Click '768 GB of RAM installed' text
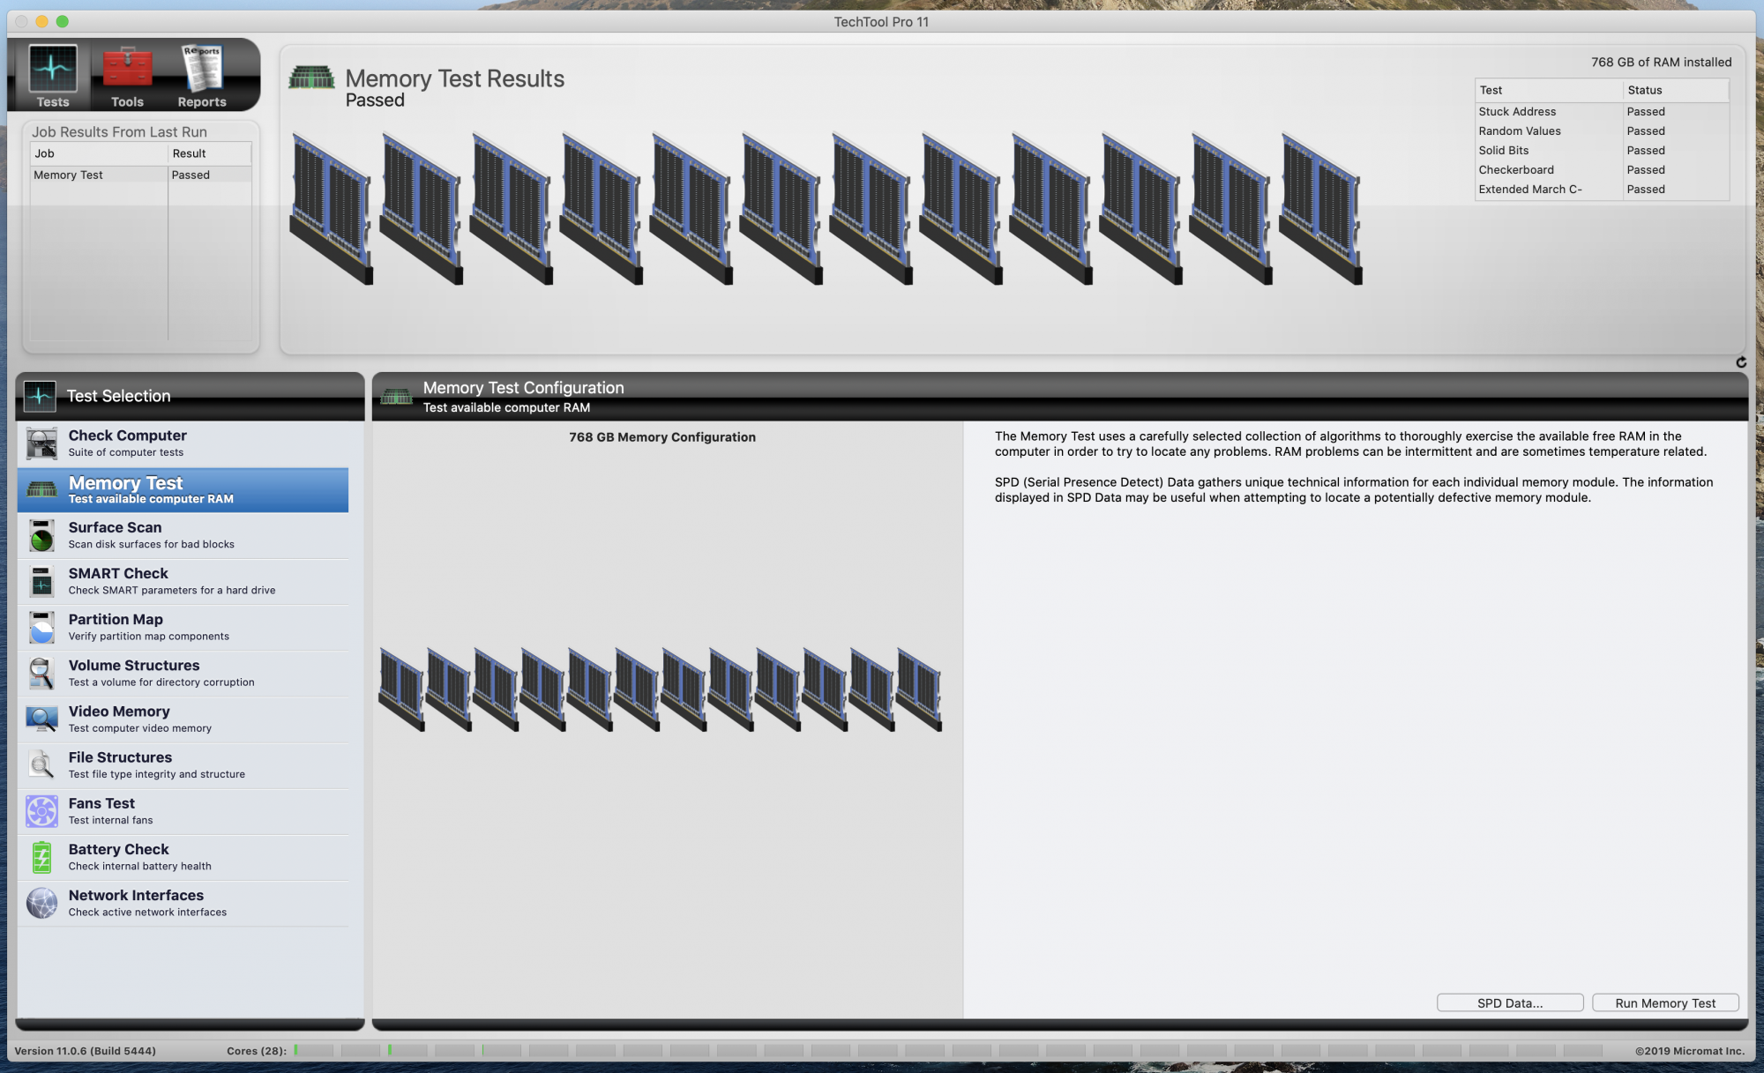This screenshot has height=1073, width=1764. point(1661,62)
